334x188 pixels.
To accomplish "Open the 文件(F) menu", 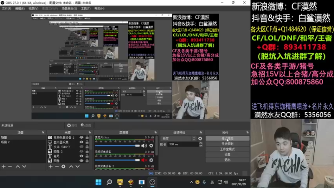I will tap(6, 8).
